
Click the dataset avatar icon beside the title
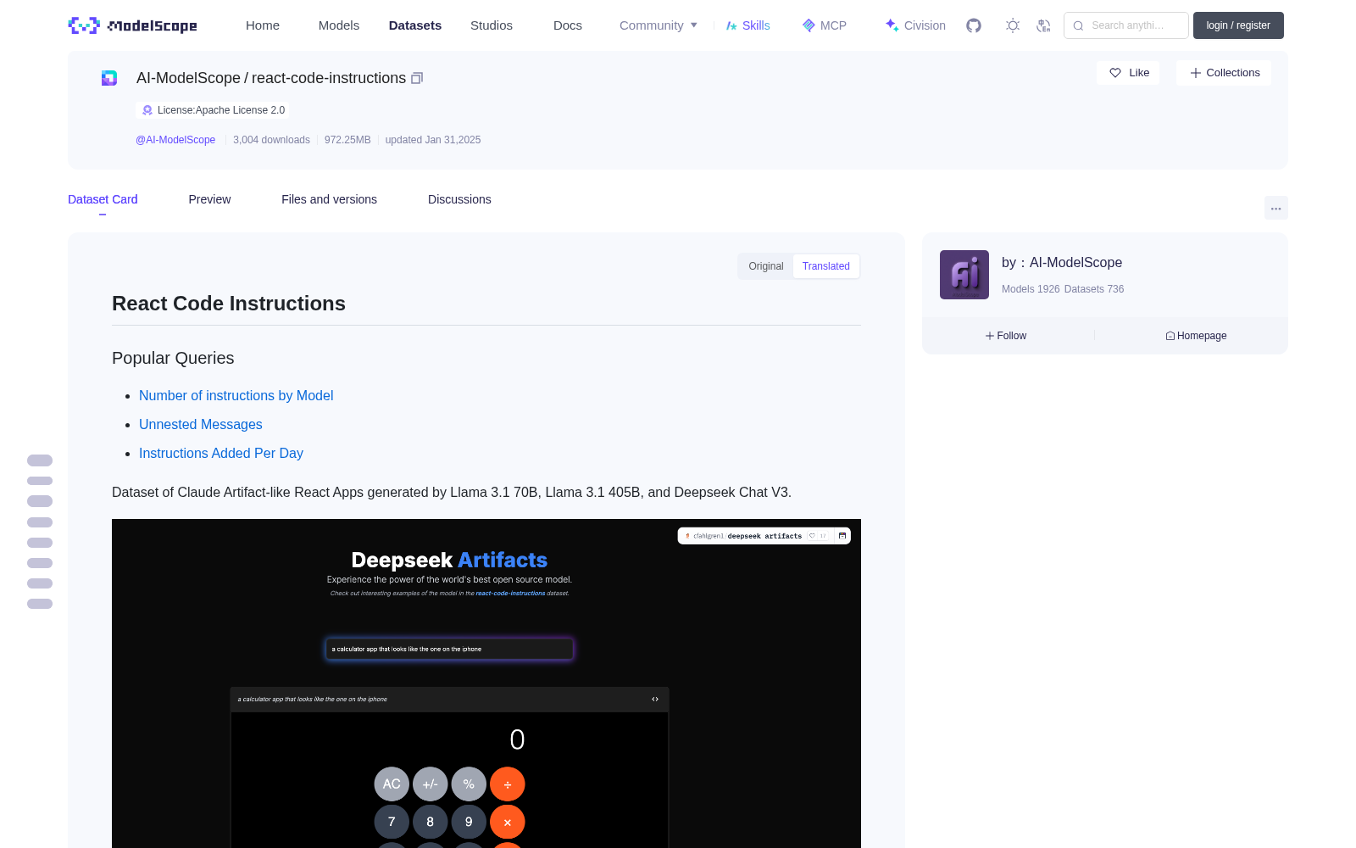tap(109, 78)
